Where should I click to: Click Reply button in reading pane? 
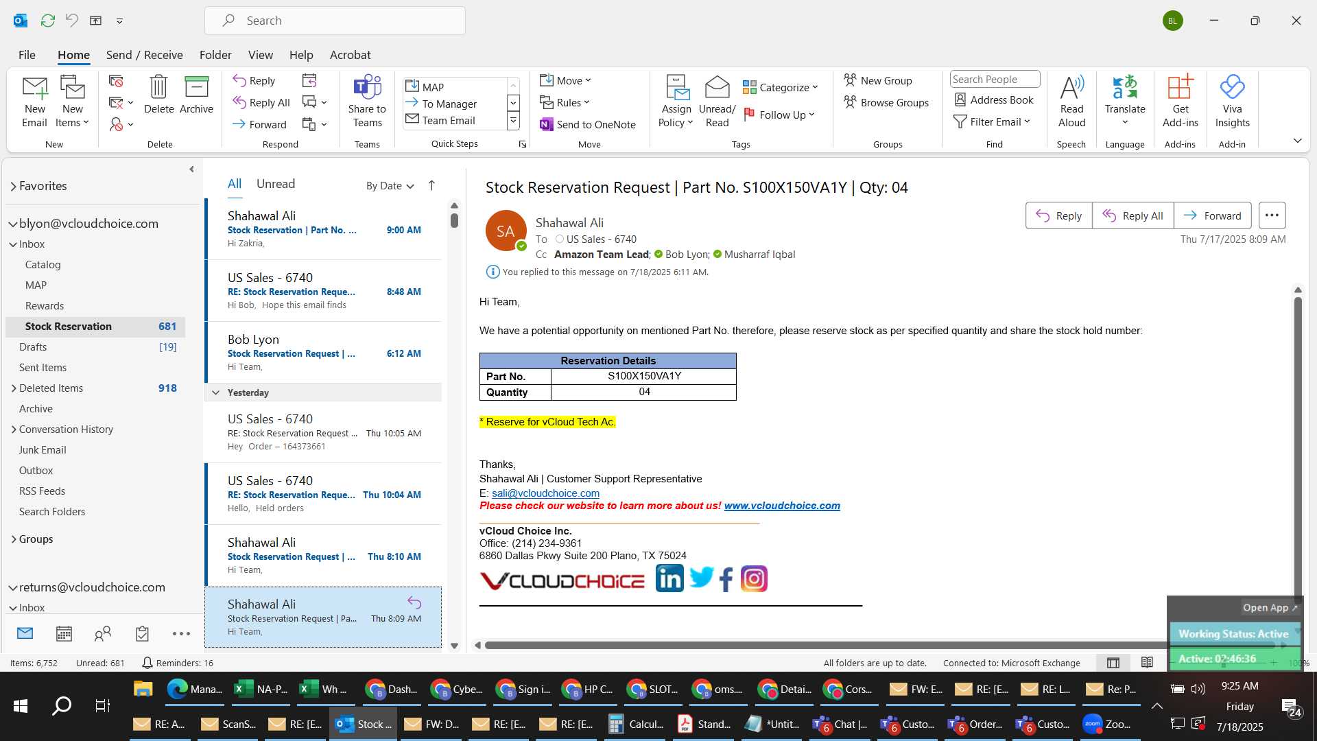pyautogui.click(x=1059, y=215)
